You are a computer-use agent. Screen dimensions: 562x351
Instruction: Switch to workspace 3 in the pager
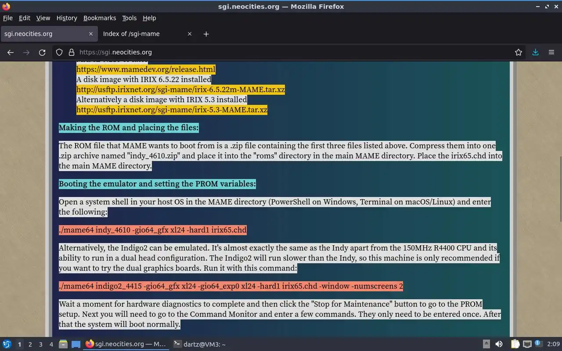(x=40, y=344)
